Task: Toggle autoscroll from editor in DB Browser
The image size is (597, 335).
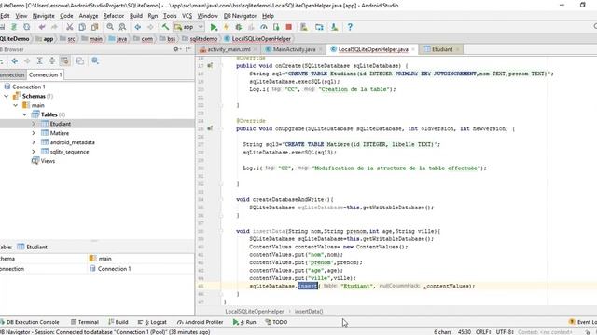Action: tap(64, 60)
